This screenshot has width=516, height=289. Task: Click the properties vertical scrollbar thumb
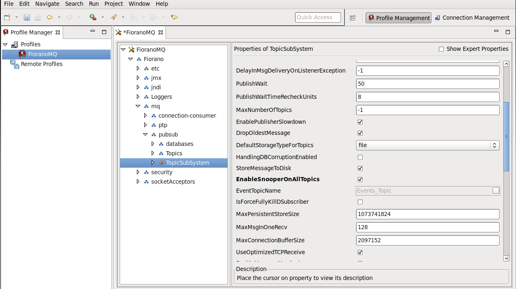(x=506, y=137)
